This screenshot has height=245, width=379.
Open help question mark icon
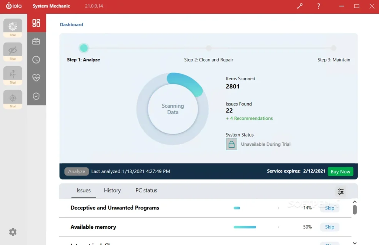318,6
